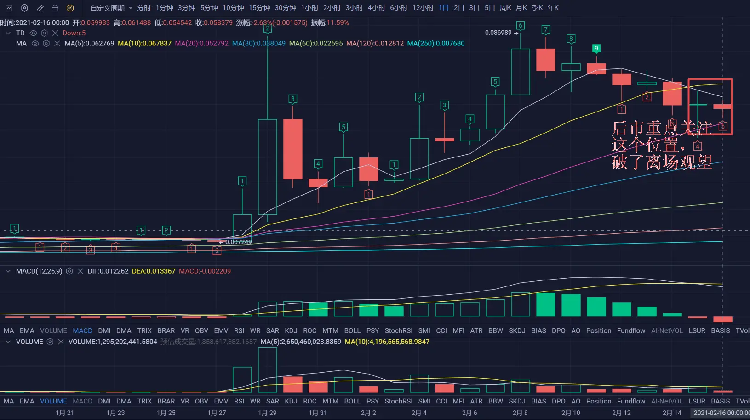Open the toolbox icon in top toolbar

point(55,8)
